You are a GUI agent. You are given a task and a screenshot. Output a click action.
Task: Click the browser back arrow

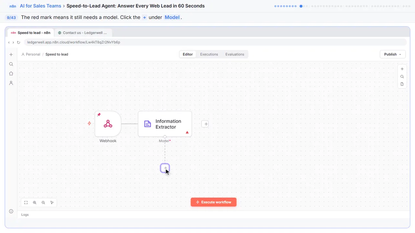click(x=9, y=42)
